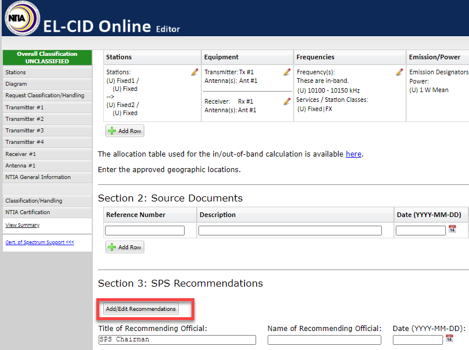The image size is (469, 350).
Task: Add Row under the Stations table
Action: 125,131
